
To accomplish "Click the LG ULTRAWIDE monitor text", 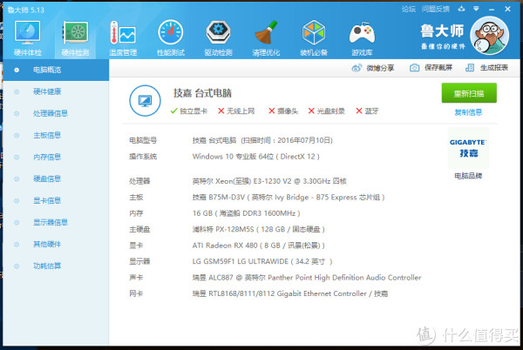I will (x=262, y=262).
